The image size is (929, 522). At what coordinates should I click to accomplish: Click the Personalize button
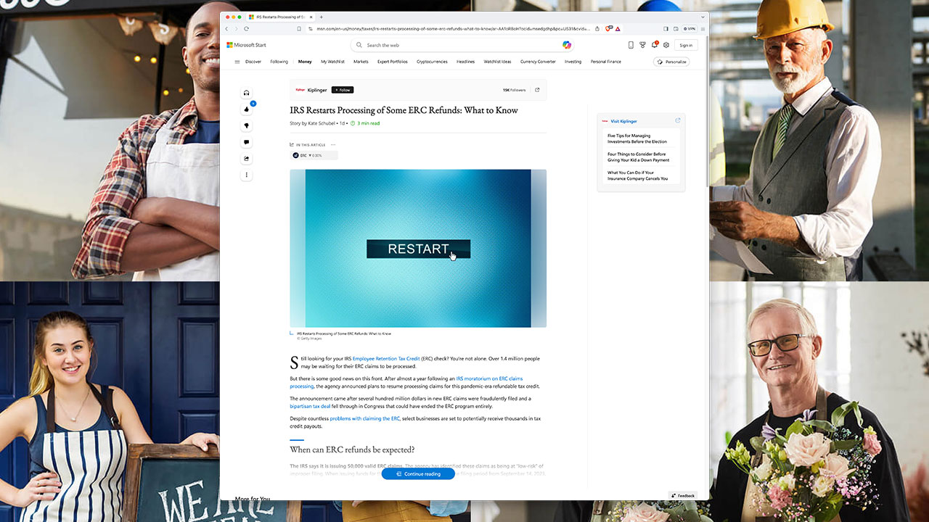(x=671, y=62)
